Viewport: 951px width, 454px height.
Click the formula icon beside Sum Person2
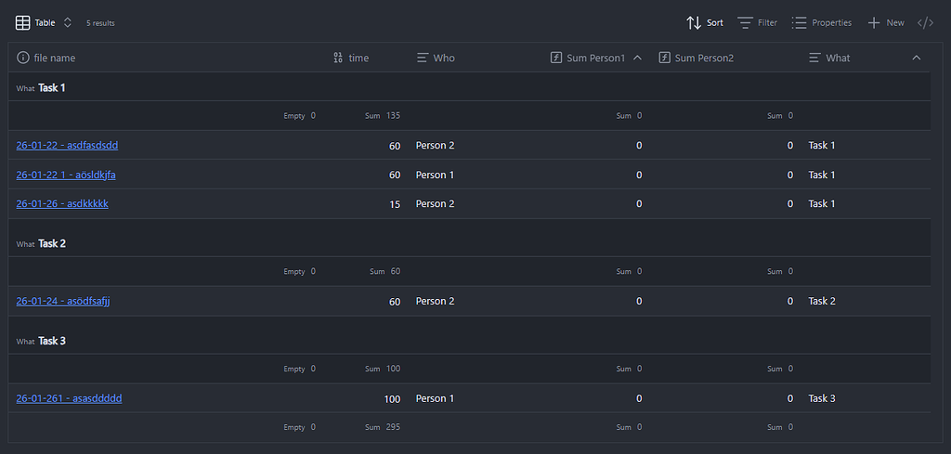coord(665,58)
